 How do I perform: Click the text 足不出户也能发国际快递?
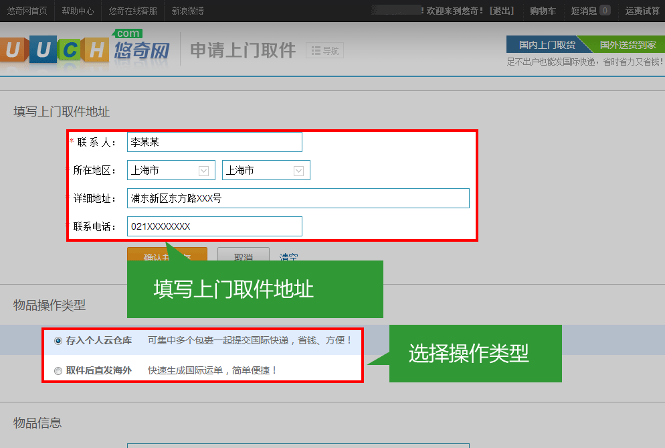551,62
